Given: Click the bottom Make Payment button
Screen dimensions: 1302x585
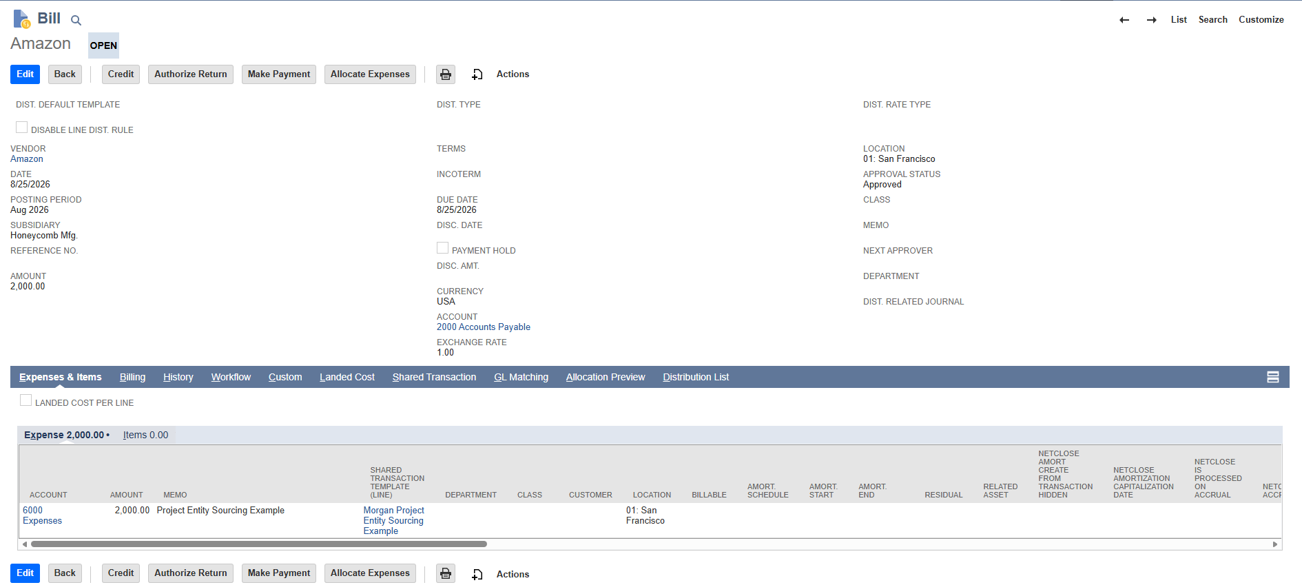Looking at the screenshot, I should [279, 573].
